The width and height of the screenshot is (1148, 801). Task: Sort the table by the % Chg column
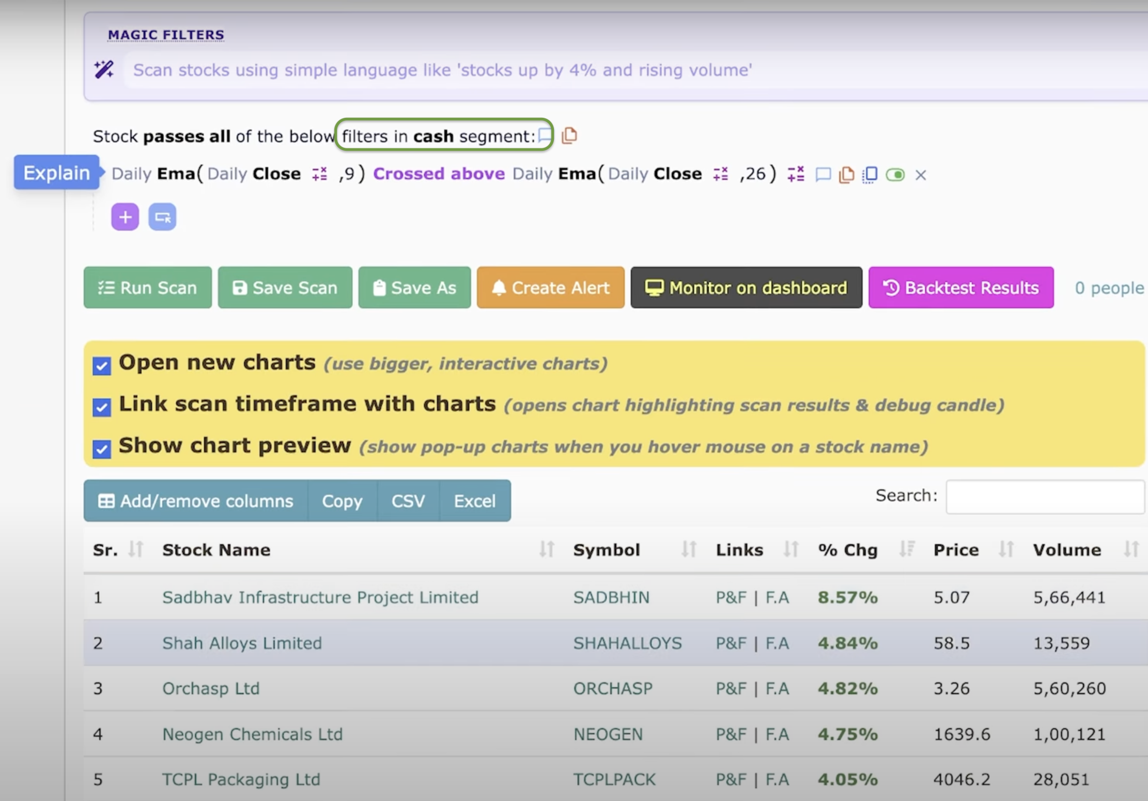tap(907, 549)
